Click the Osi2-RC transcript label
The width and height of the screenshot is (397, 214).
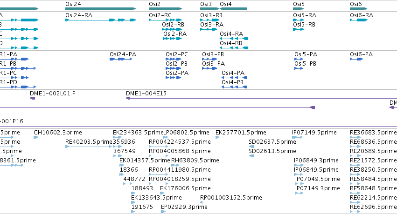[x=160, y=15]
